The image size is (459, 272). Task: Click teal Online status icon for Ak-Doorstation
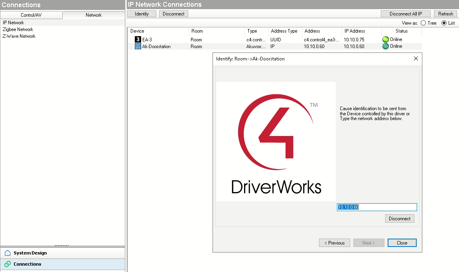[385, 46]
